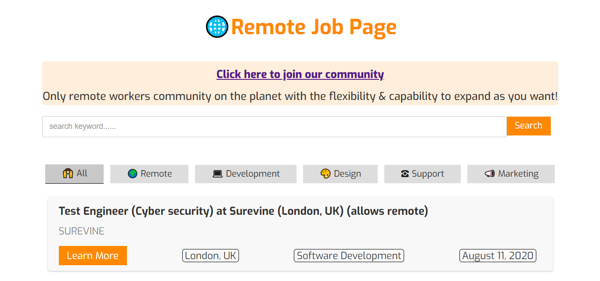600x281 pixels.
Task: Click the earth icon on Remote filter
Action: click(x=133, y=174)
